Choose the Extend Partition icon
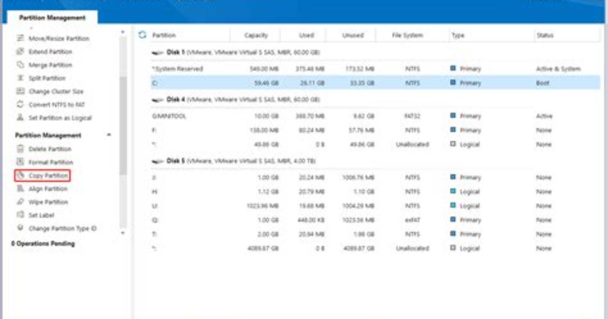 (20, 51)
